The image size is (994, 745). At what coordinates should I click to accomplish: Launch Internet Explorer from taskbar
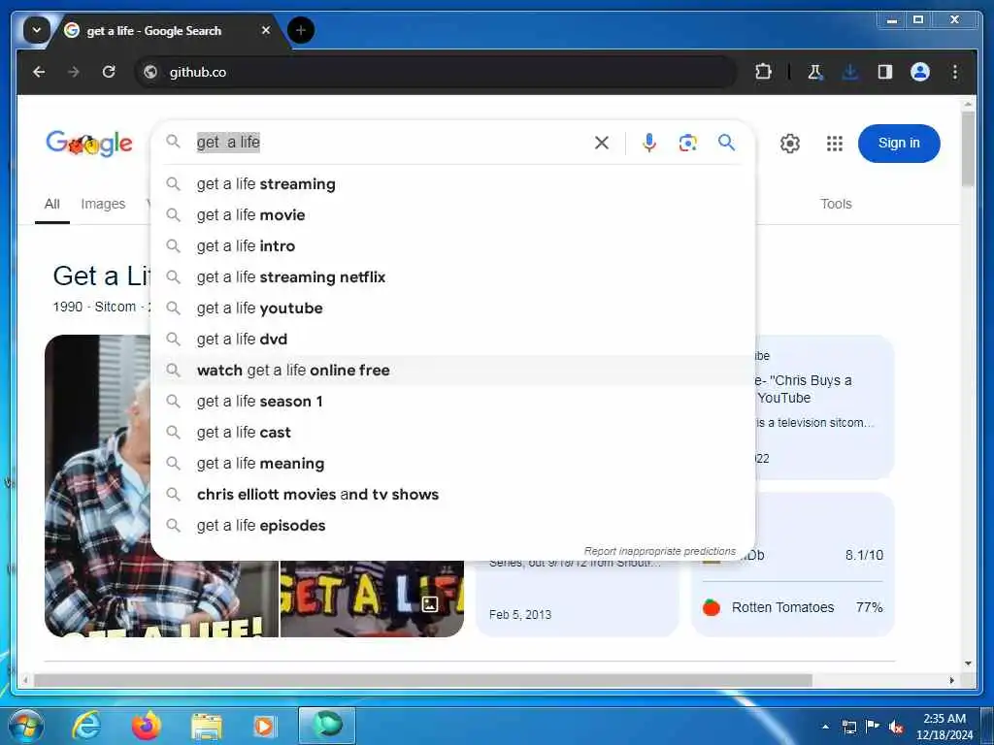85,726
